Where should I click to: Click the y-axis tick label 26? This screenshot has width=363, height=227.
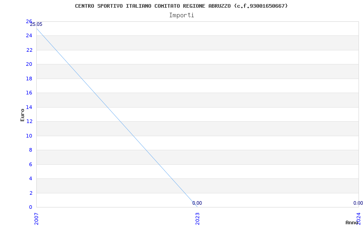coord(29,21)
